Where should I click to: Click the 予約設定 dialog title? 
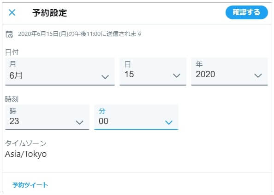pos(50,13)
